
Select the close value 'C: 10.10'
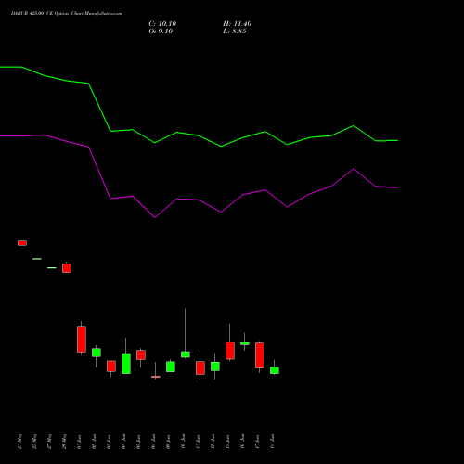pos(162,24)
